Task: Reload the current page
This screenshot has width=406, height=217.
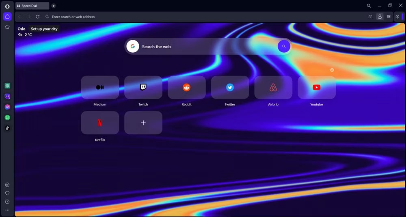Action: click(x=37, y=17)
